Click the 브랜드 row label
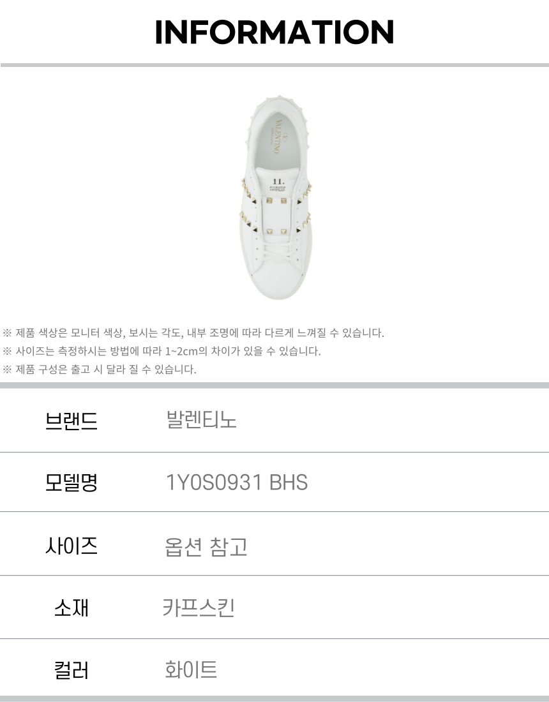Viewport: 549px width, 702px height. [71, 421]
